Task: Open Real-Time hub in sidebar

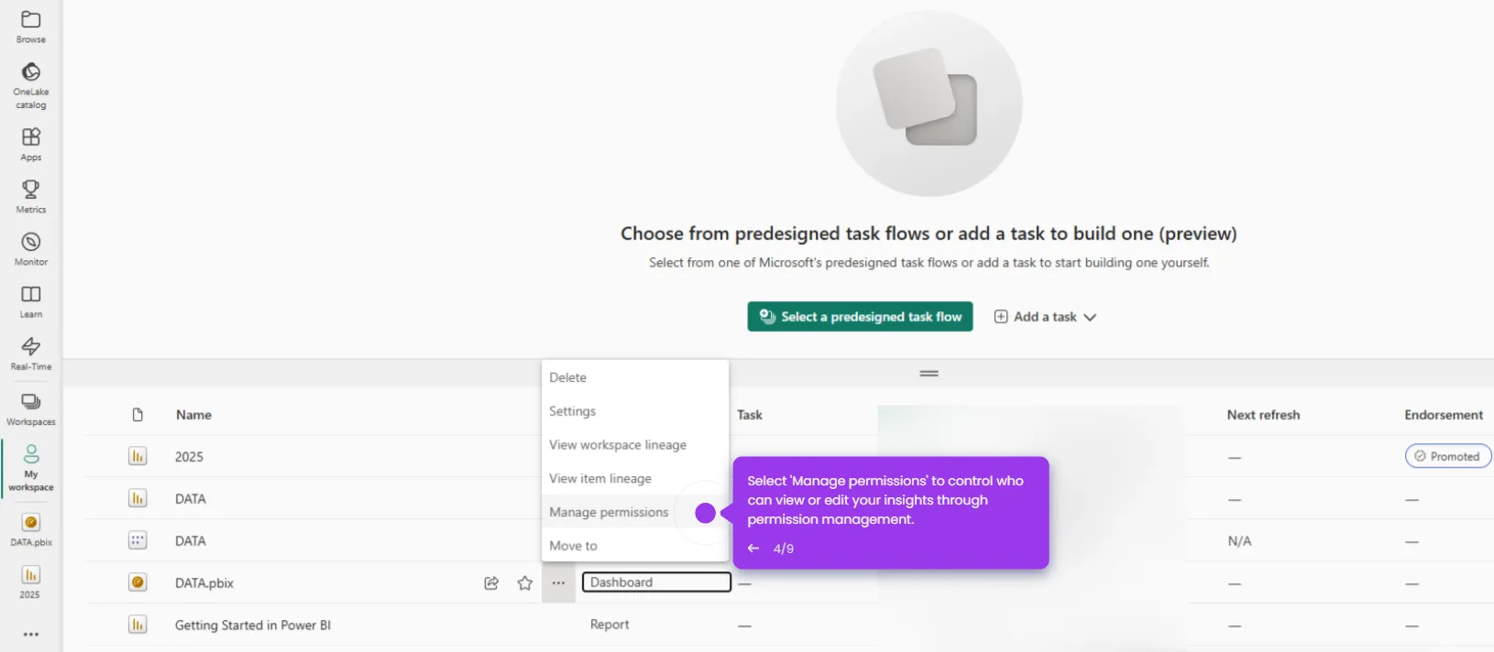Action: (x=31, y=353)
